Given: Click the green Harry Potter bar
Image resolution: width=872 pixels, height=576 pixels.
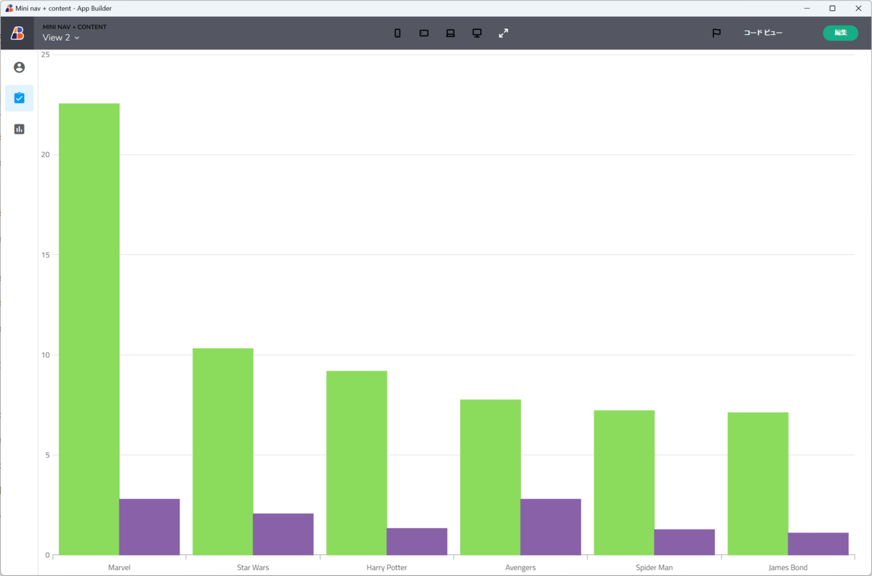Looking at the screenshot, I should pos(356,463).
